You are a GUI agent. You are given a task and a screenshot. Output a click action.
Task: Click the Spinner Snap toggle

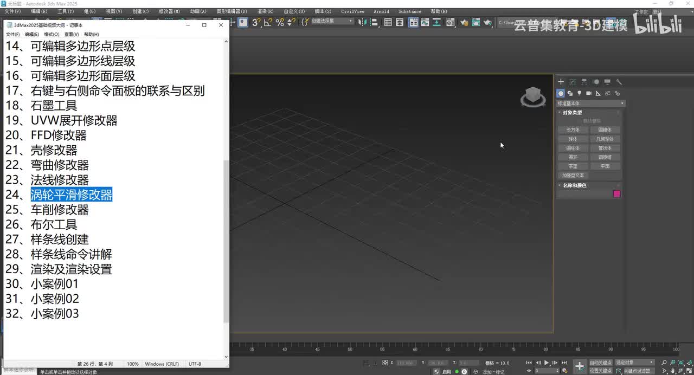click(x=292, y=22)
